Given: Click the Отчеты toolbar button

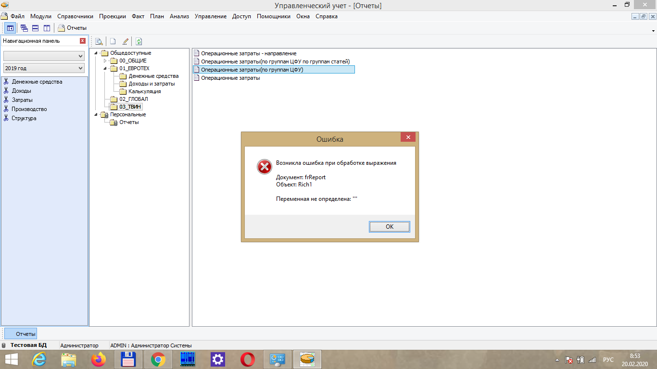Looking at the screenshot, I should pos(72,28).
